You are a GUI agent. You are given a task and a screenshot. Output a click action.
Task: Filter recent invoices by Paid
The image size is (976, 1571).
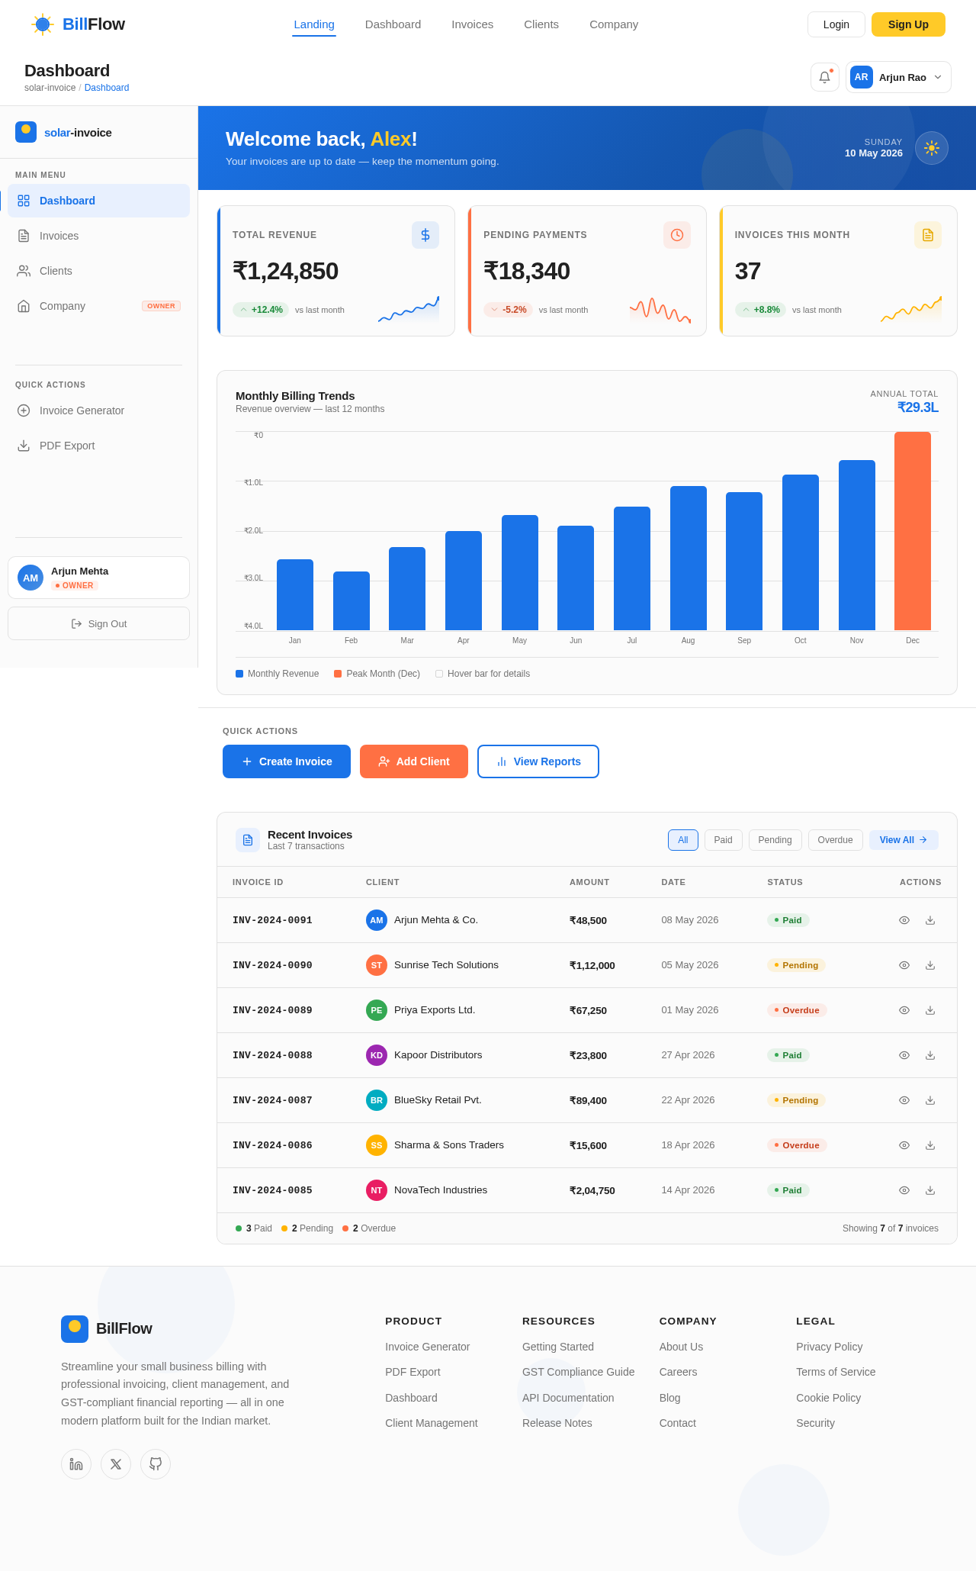tap(724, 840)
